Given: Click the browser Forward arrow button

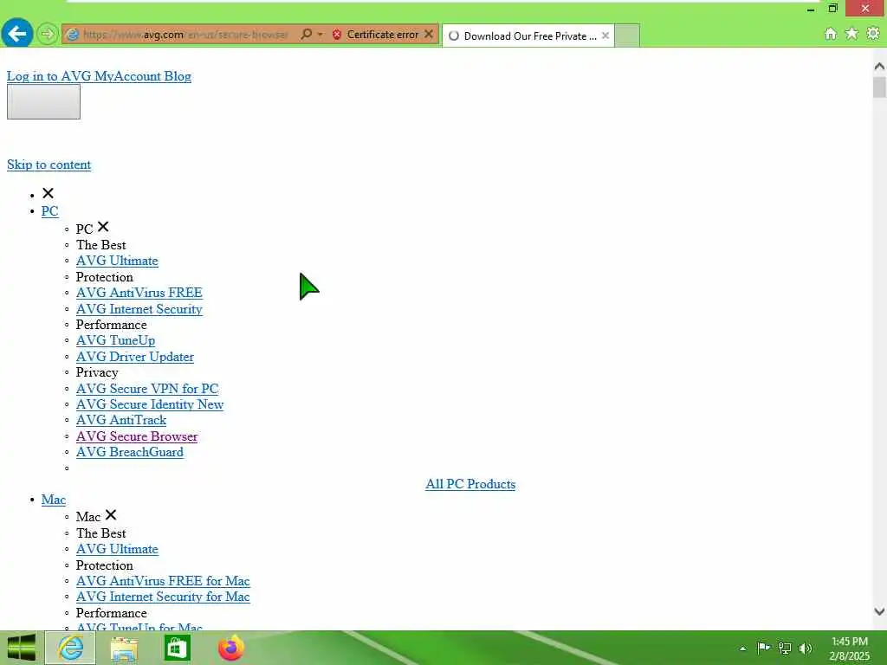Looking at the screenshot, I should click(x=48, y=34).
